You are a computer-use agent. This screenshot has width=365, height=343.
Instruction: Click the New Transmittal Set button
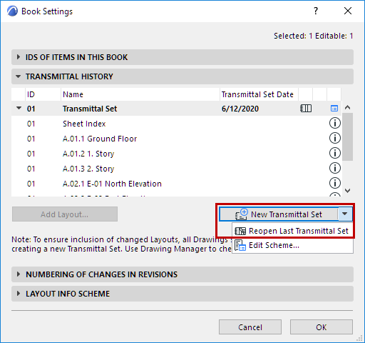pyautogui.click(x=279, y=214)
